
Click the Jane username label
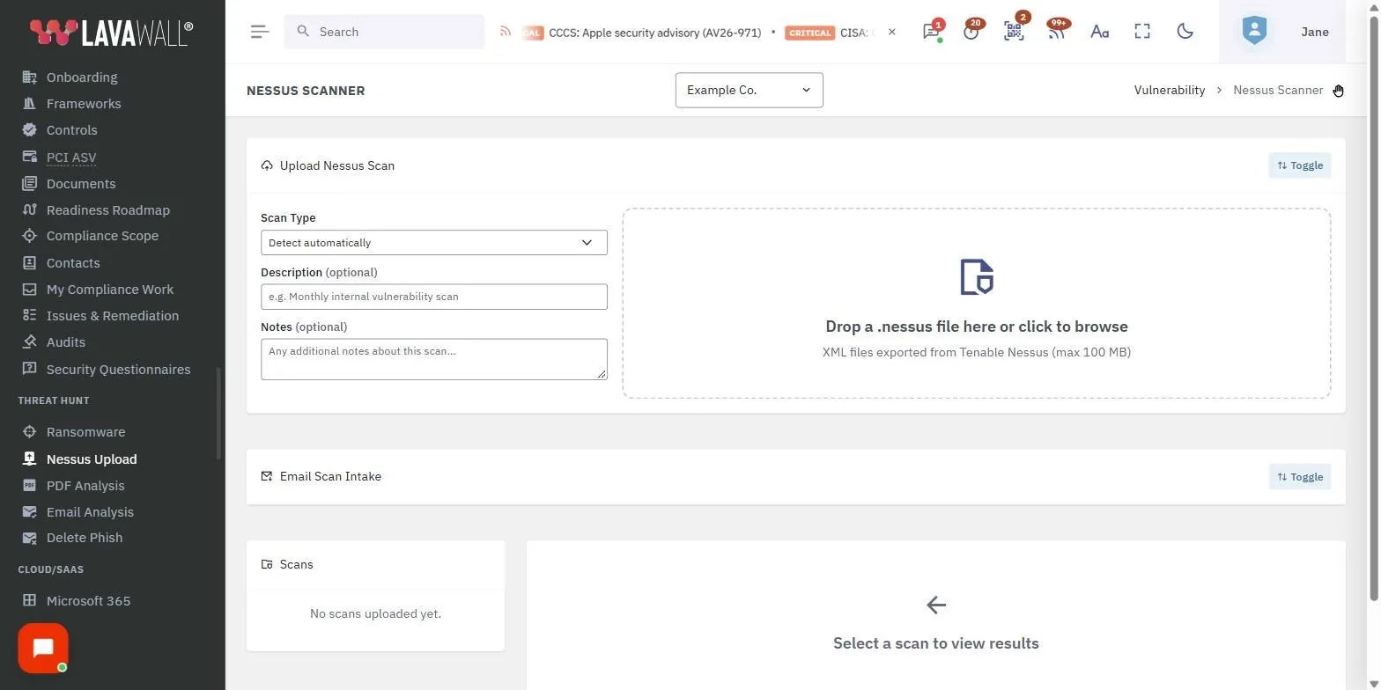point(1315,32)
